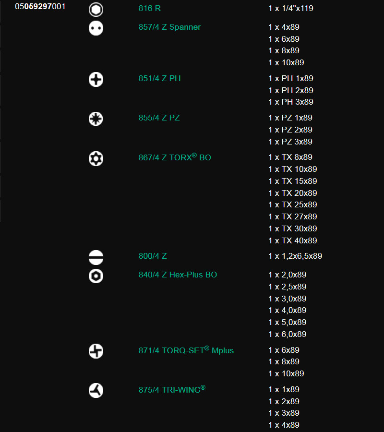Open the 857/4 Z Spanner link
Image resolution: width=384 pixels, height=432 pixels.
pos(169,27)
